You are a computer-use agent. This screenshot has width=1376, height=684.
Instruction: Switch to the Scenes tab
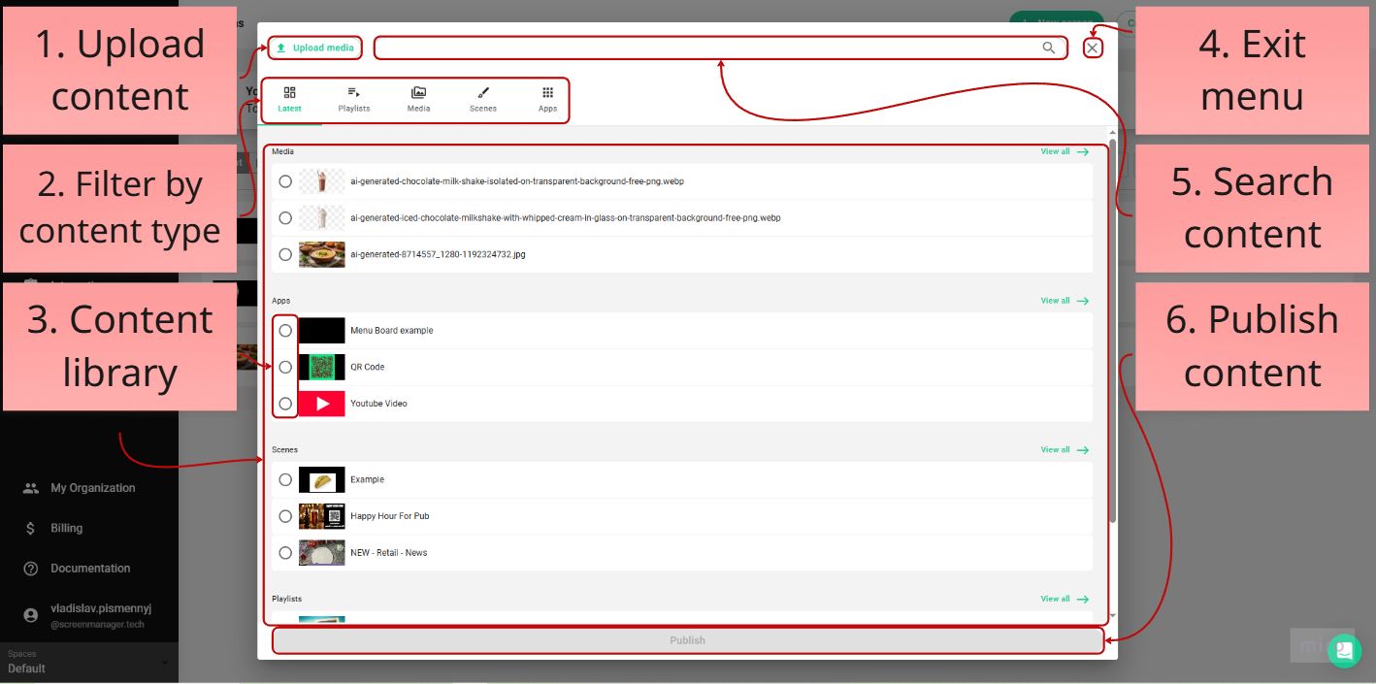tap(483, 100)
